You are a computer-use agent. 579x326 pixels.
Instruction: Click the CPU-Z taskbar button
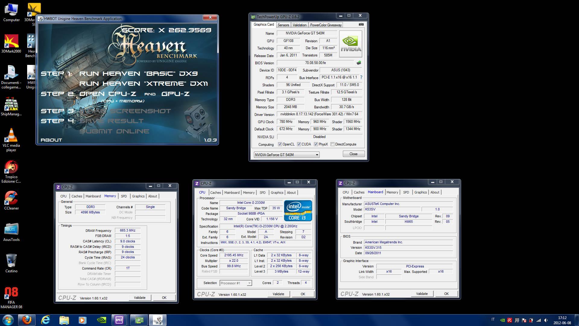coord(119,320)
